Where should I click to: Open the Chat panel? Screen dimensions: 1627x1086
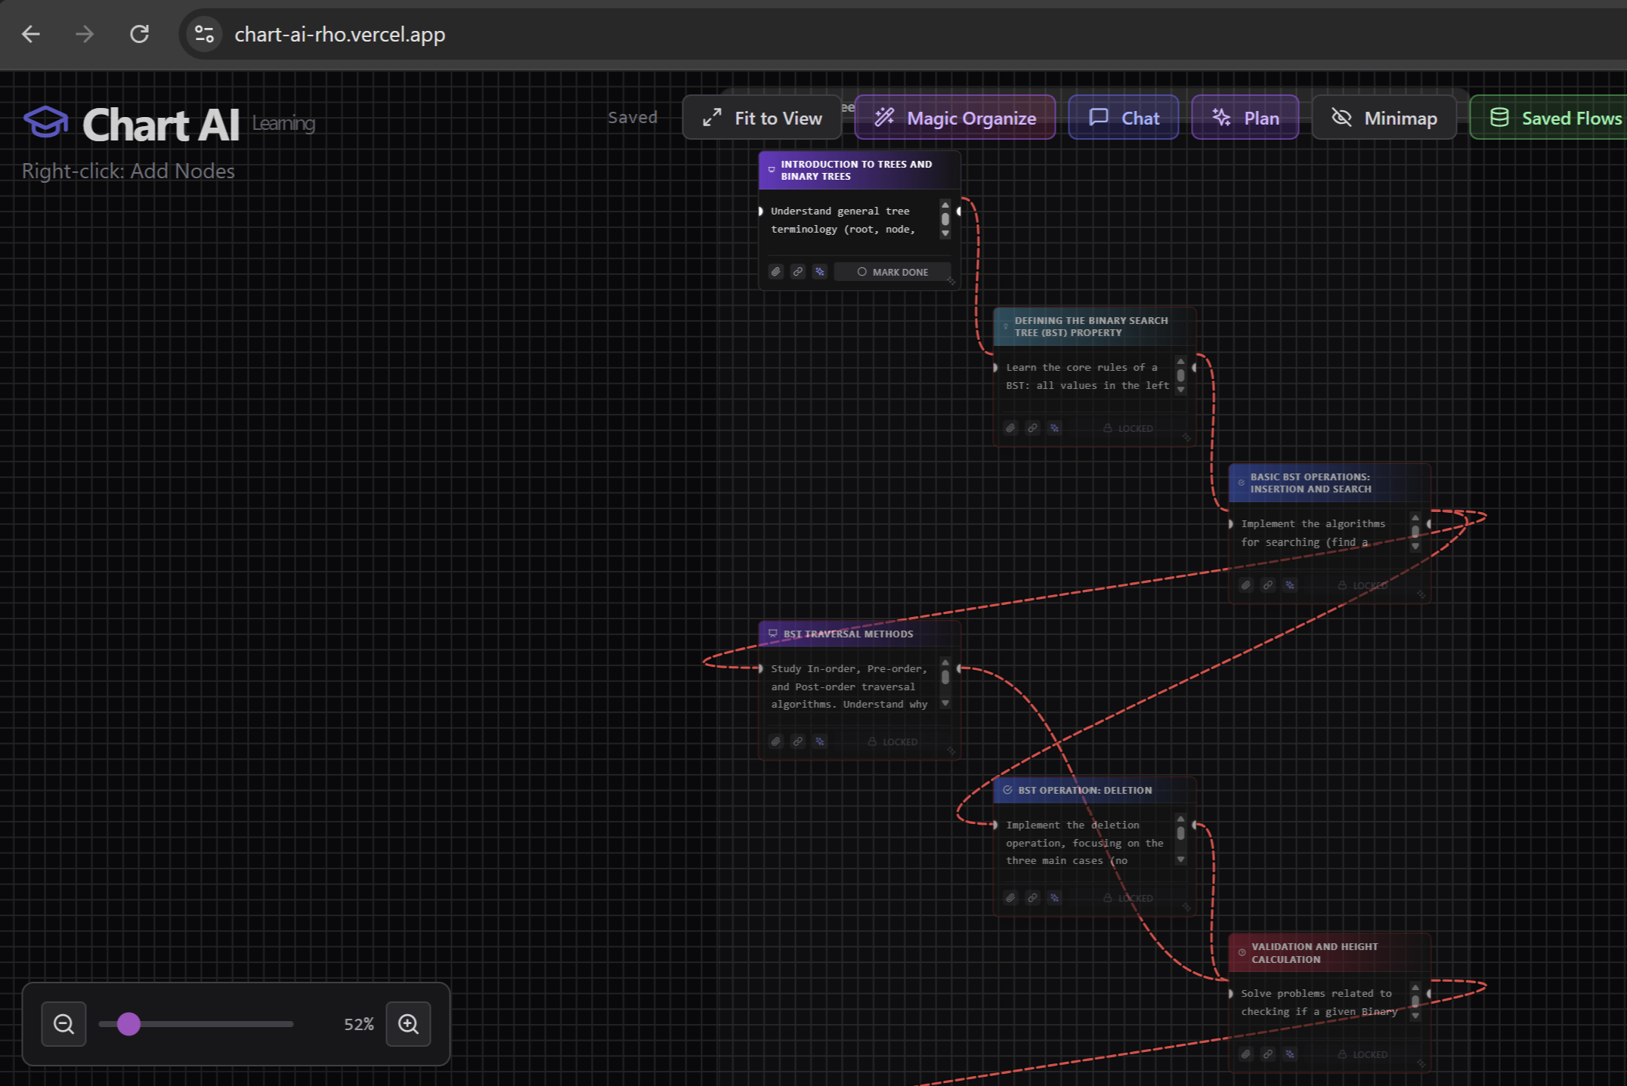point(1124,118)
